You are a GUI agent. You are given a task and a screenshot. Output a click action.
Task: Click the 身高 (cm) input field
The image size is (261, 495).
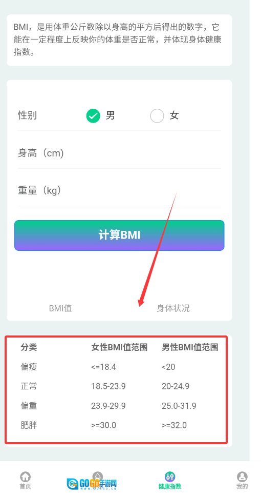(119, 153)
